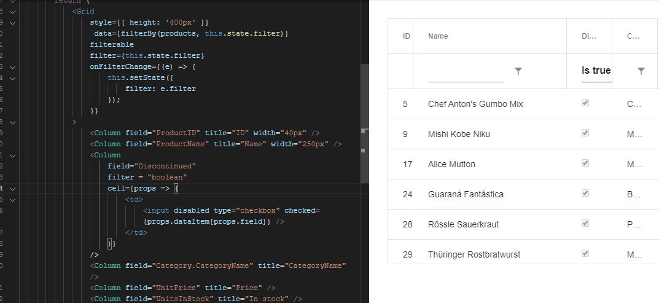Screen dimensions: 659x303
Task: Click the Di... column header
Action: tap(588, 36)
